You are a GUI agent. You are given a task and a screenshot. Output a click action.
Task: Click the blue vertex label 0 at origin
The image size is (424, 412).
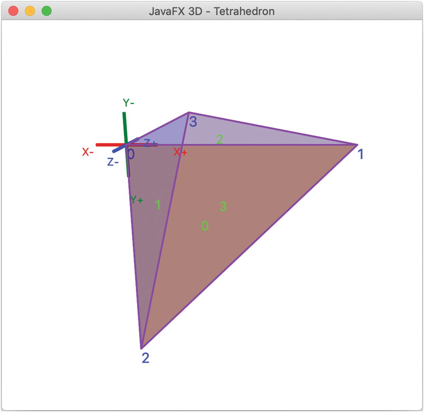(x=131, y=154)
